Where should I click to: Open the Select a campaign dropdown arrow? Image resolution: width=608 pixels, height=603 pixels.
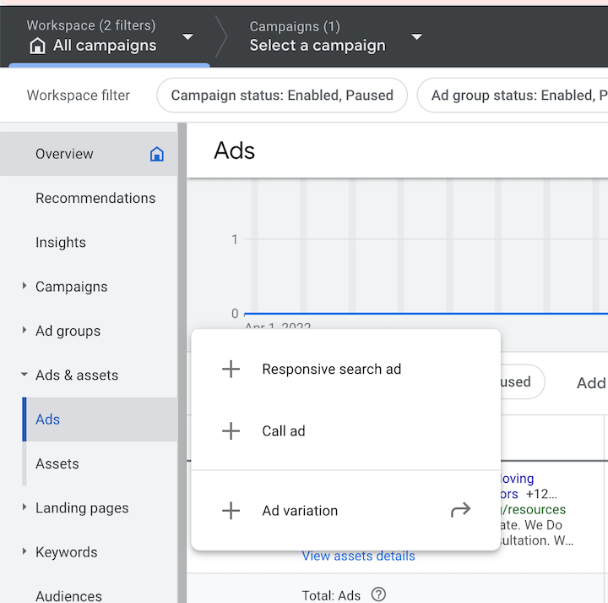tap(416, 37)
